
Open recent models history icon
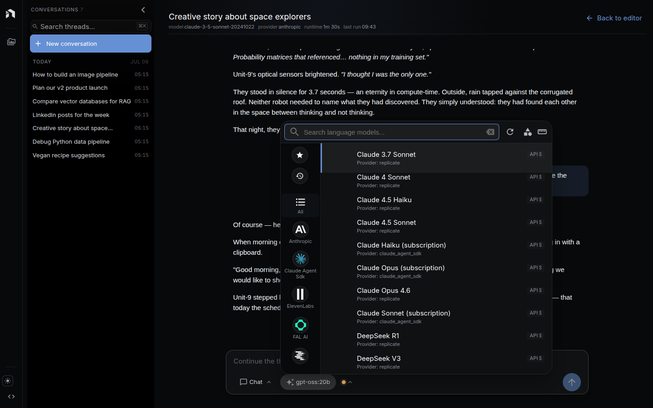[300, 176]
